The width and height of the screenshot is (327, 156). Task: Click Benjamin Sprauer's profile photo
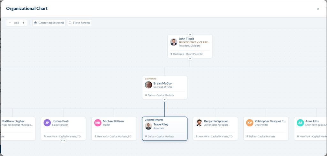pos(199,123)
